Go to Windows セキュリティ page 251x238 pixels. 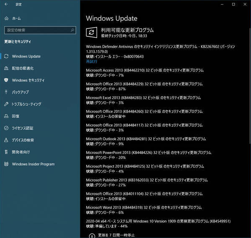28,80
